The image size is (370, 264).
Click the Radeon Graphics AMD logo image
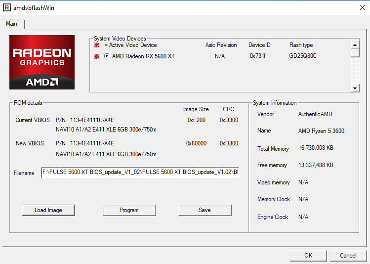pos(42,62)
